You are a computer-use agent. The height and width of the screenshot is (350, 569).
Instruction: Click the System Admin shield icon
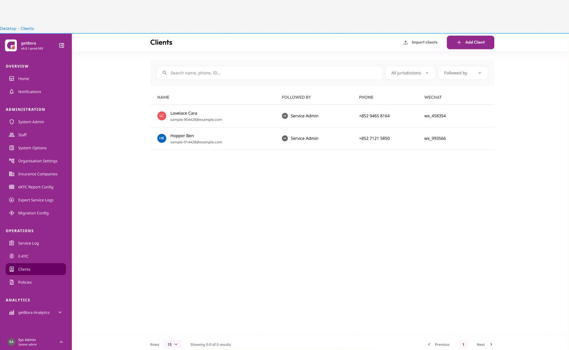tap(12, 122)
